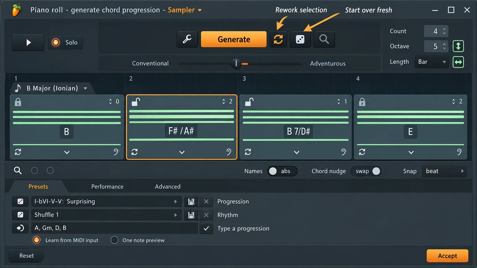Toggle the Solo button
Screen dimensions: 477x268
[x=66, y=42]
